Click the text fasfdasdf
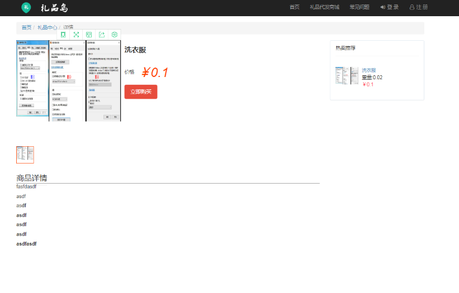The height and width of the screenshot is (293, 459). click(x=26, y=186)
